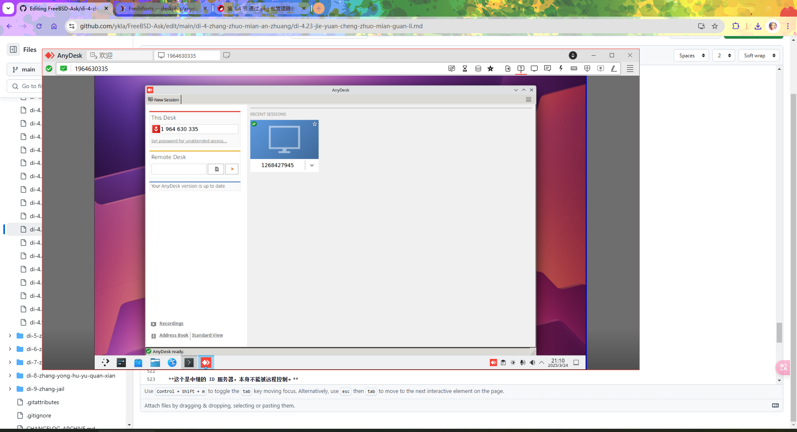This screenshot has width=797, height=432.
Task: Focus the Remote Desk address field
Action: click(179, 169)
